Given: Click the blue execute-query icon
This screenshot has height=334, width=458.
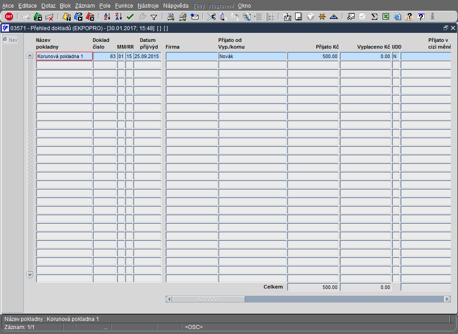Looking at the screenshot, I should (78, 17).
